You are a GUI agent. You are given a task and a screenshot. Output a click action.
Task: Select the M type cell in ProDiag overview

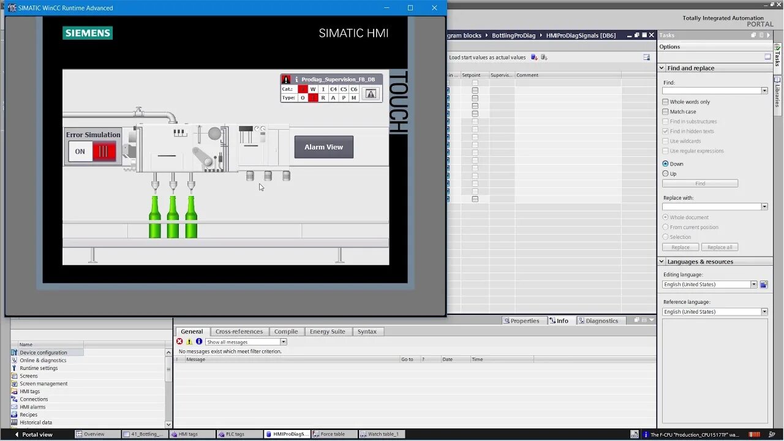tap(353, 98)
